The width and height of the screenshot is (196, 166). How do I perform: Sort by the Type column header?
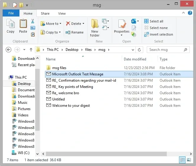(x=163, y=59)
